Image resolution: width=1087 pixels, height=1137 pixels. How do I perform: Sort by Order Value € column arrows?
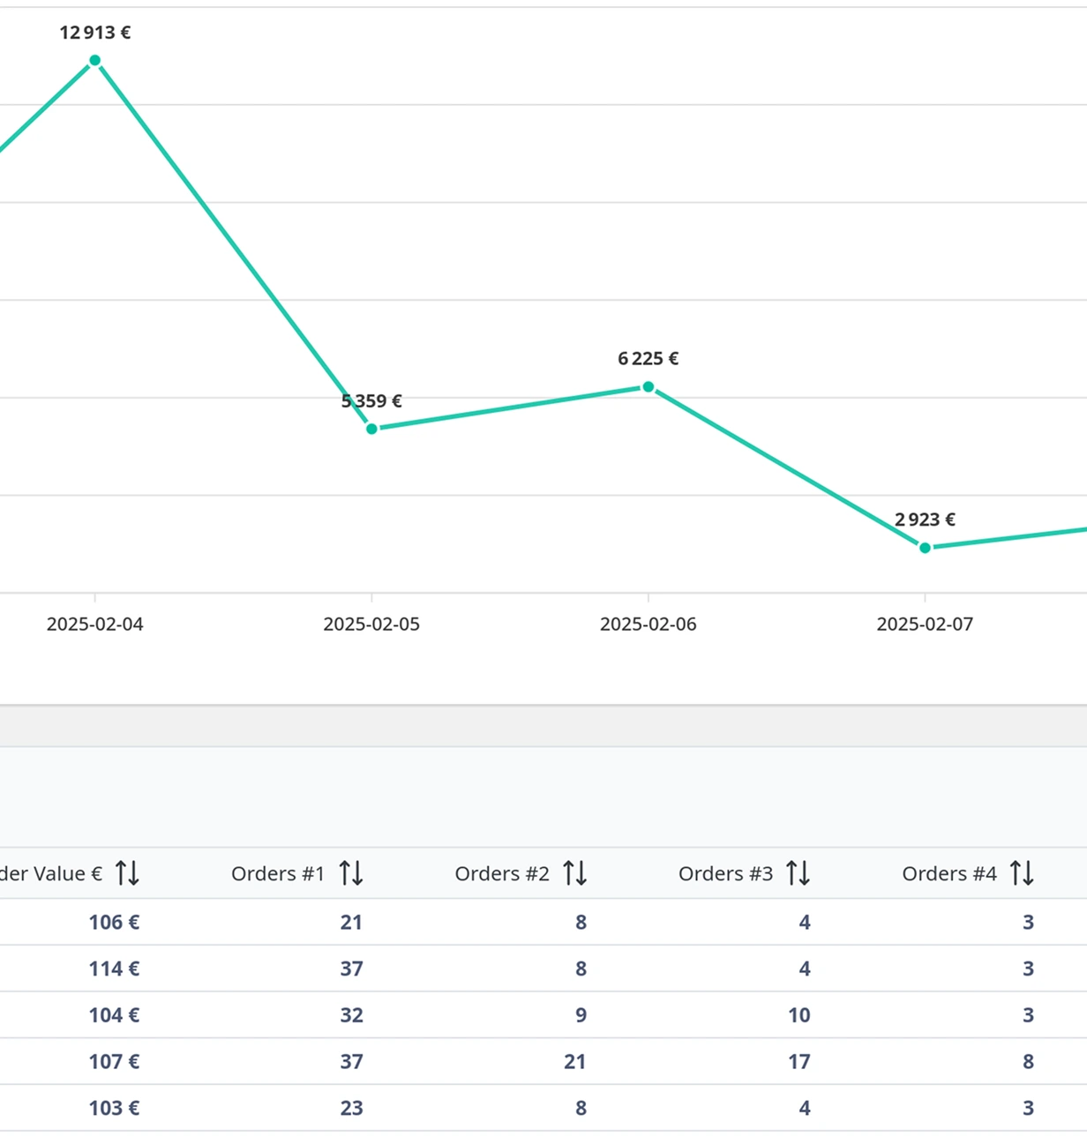coord(127,873)
